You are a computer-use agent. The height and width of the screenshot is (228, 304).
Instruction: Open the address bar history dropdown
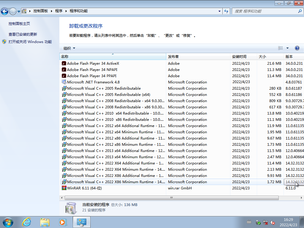tap(219, 11)
